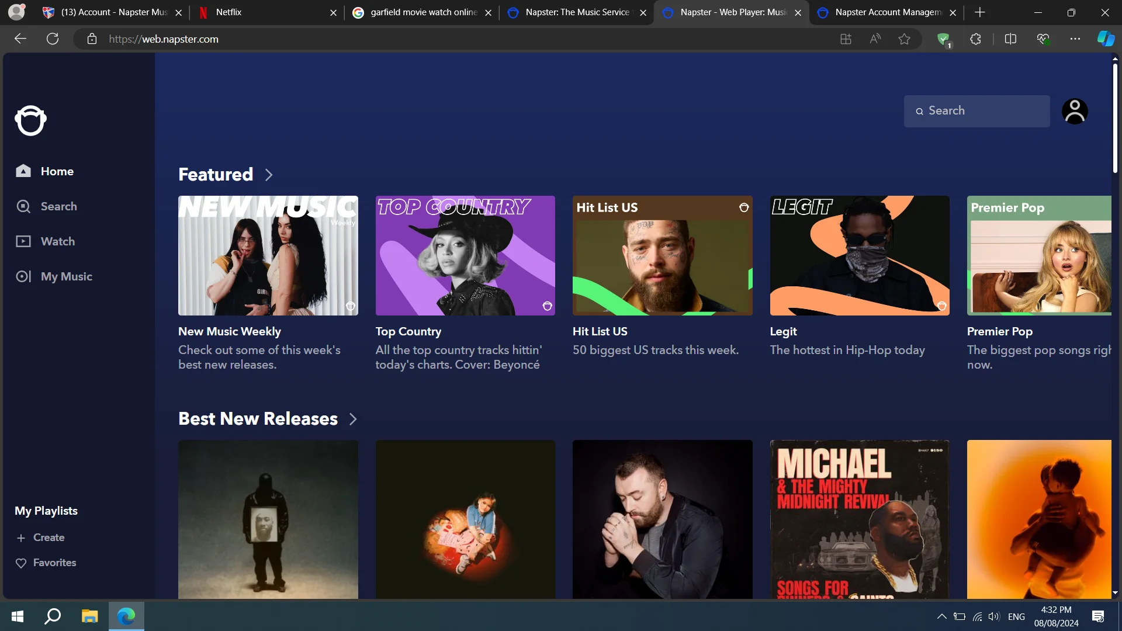Close the Netflix tab
Image resolution: width=1122 pixels, height=631 pixels.
pos(333,12)
